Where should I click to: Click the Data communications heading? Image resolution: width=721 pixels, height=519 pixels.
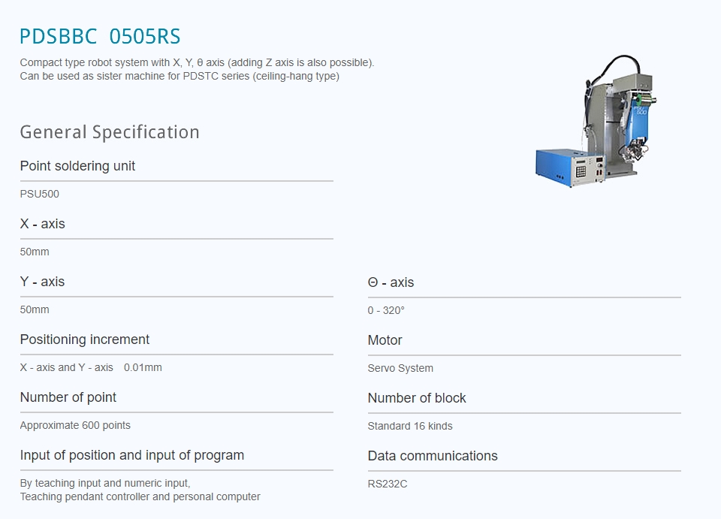(433, 456)
